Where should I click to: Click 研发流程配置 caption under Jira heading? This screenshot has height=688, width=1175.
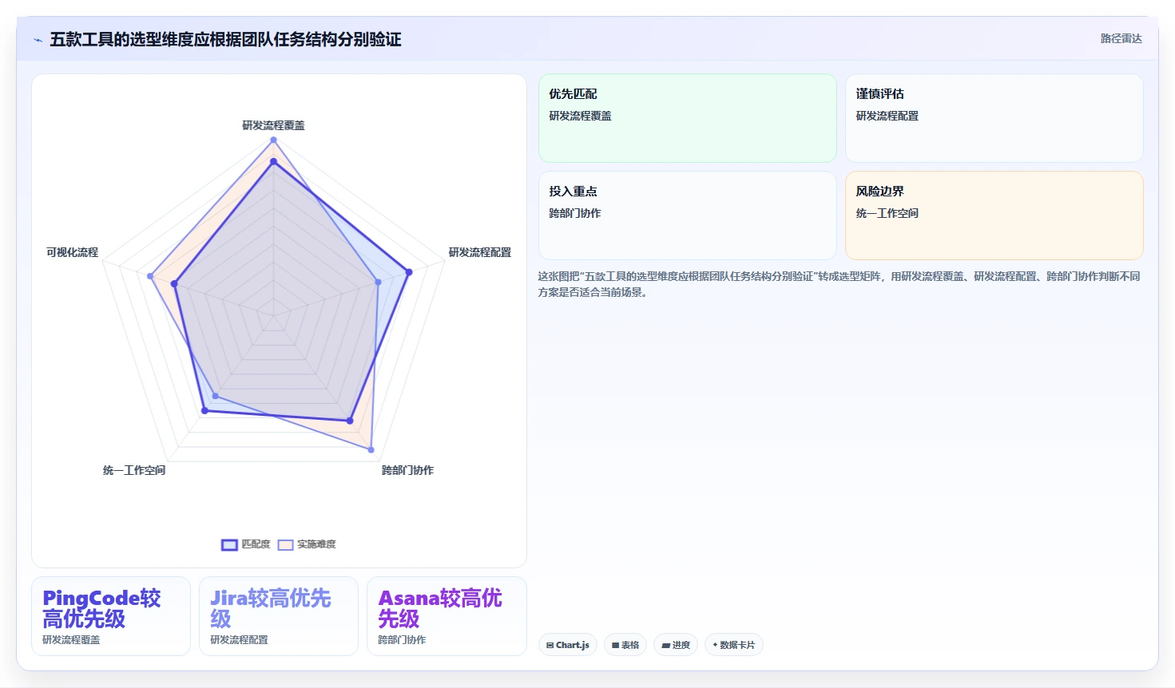coord(239,640)
